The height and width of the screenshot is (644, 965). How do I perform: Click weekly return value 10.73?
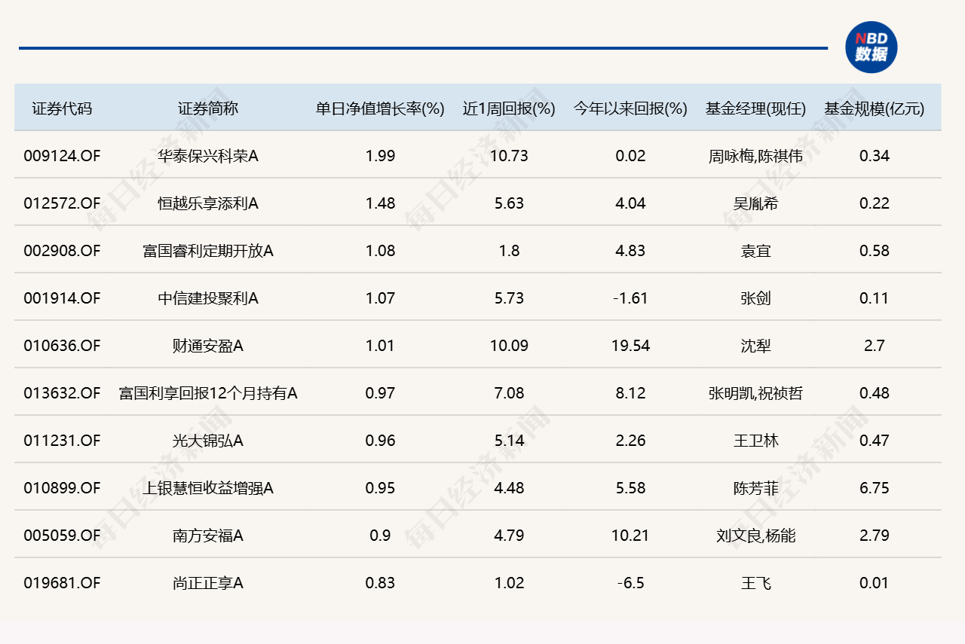pos(509,156)
